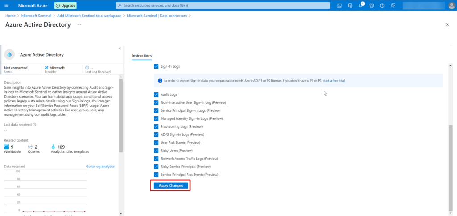Toggle ADFS Sign-In Logs checkbox
Viewport: 457px width, 216px height.
[x=156, y=134]
